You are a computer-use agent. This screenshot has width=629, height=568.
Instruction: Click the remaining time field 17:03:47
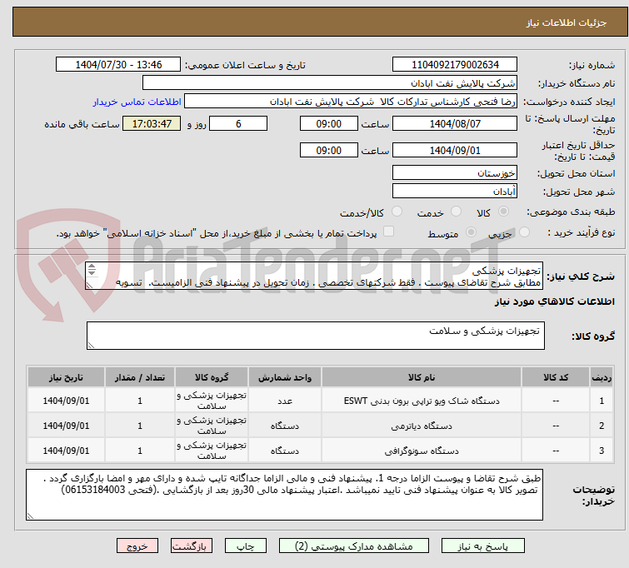coord(152,123)
